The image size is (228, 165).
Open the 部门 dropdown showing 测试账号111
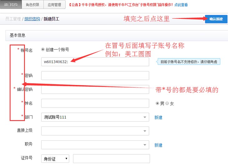[95, 117]
